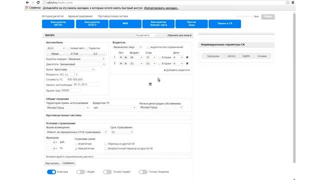Screen dimensions: 320x180
Task: Select the X-Trail model button
Action: click(x=74, y=54)
